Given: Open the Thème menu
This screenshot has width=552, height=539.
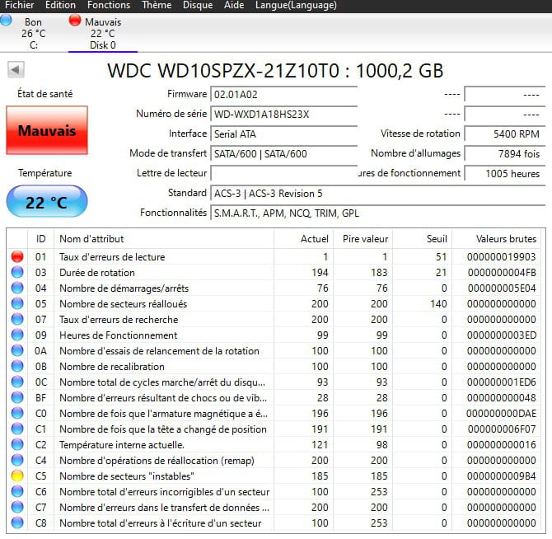Looking at the screenshot, I should point(157,5).
